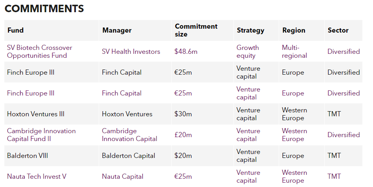Open SV Biotech Crossover Opportunities Fund link
The image size is (373, 187).
point(39,51)
